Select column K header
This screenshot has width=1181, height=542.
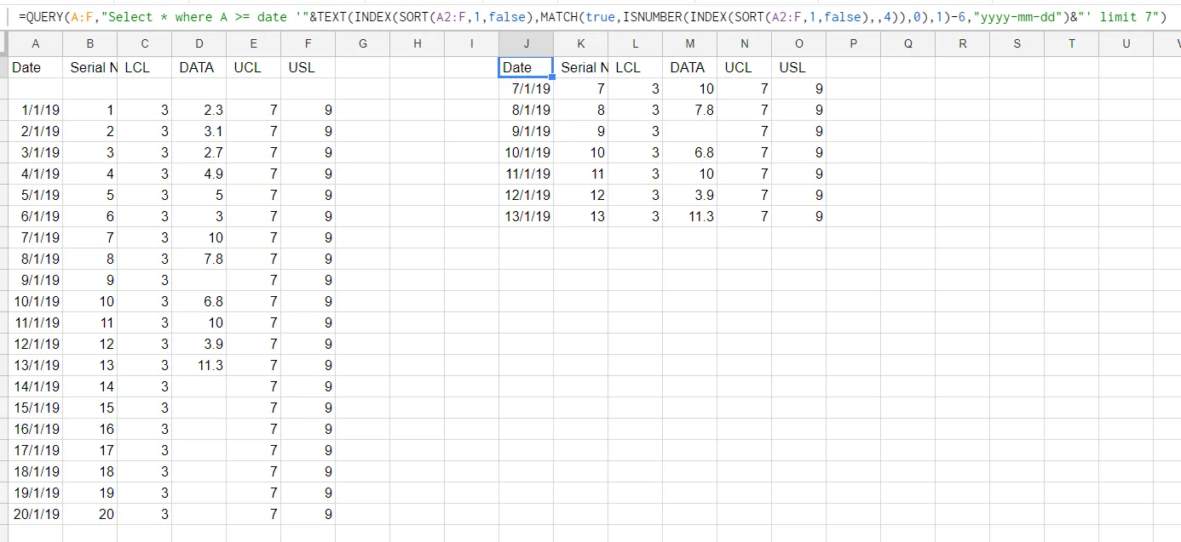pos(581,43)
